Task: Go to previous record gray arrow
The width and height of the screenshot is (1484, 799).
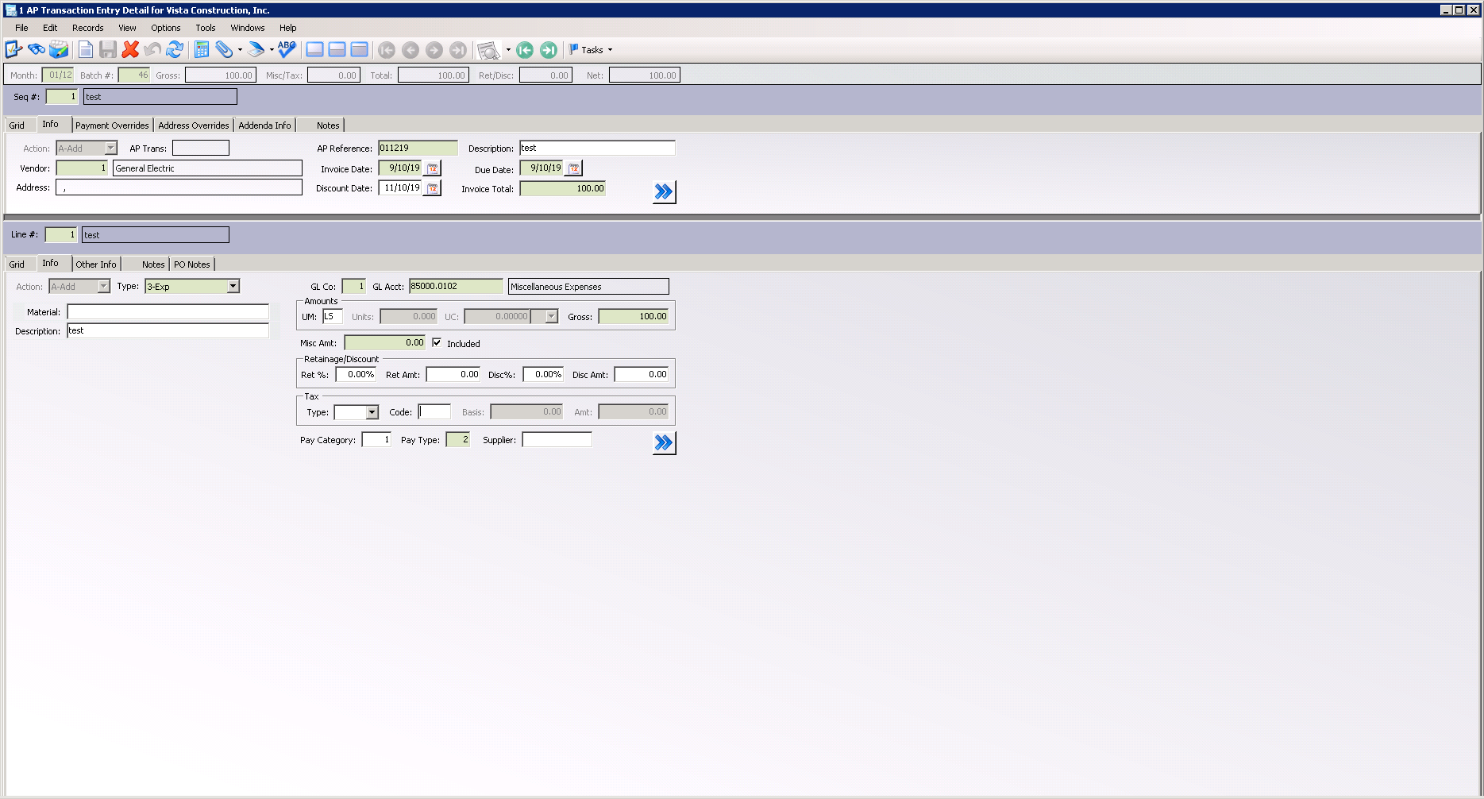Action: tap(411, 50)
